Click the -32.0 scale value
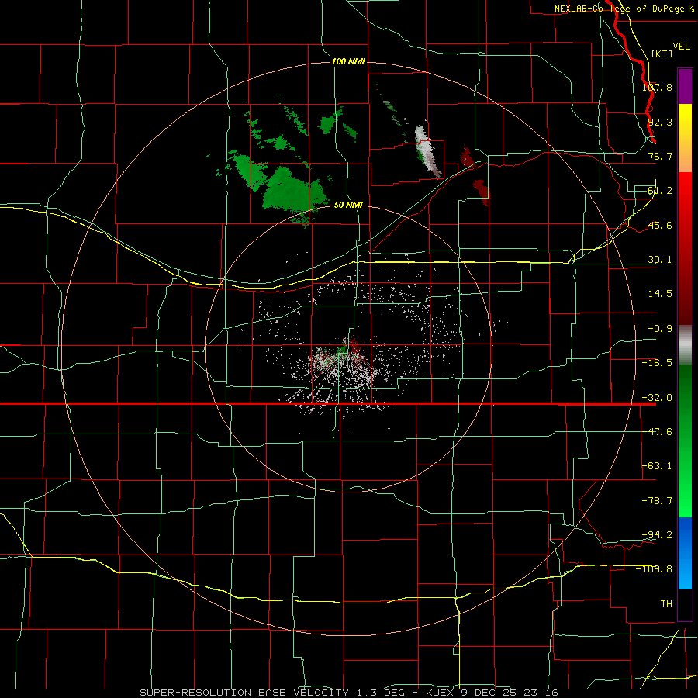The image size is (698, 698). (x=658, y=398)
